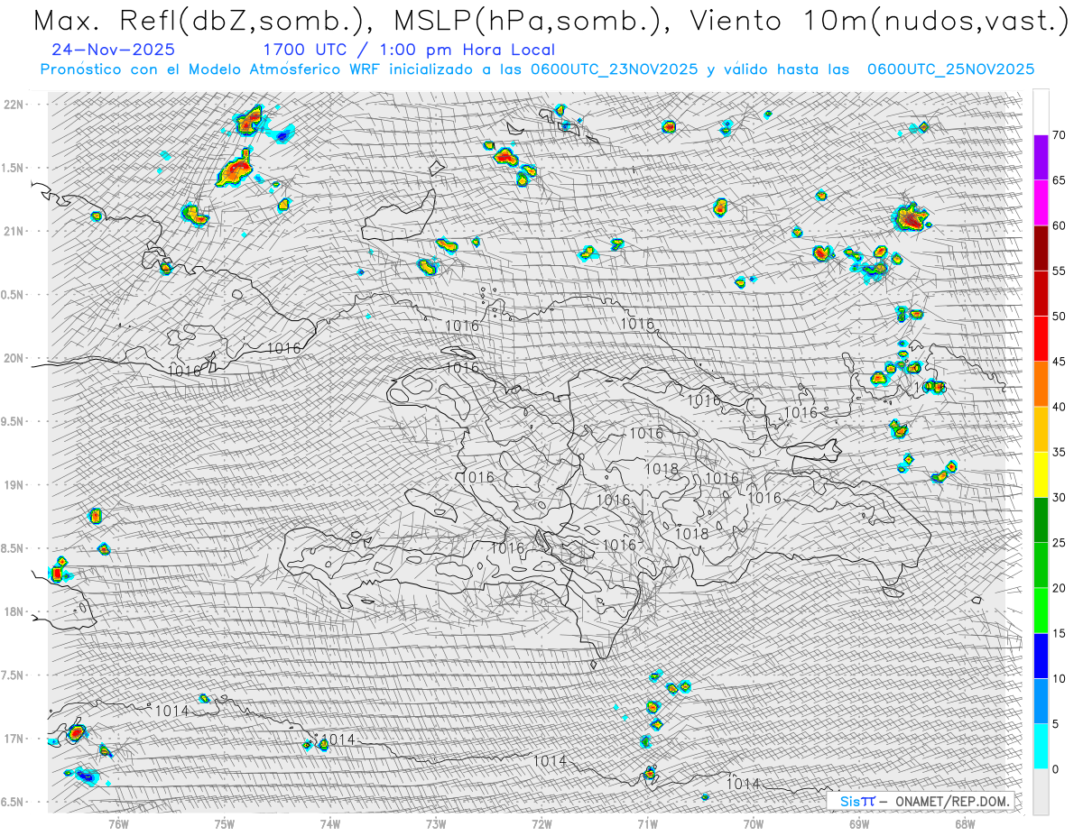This screenshot has width=1083, height=836.
Task: Select the dark blue segment between 10 and 15
Action: (x=1041, y=656)
